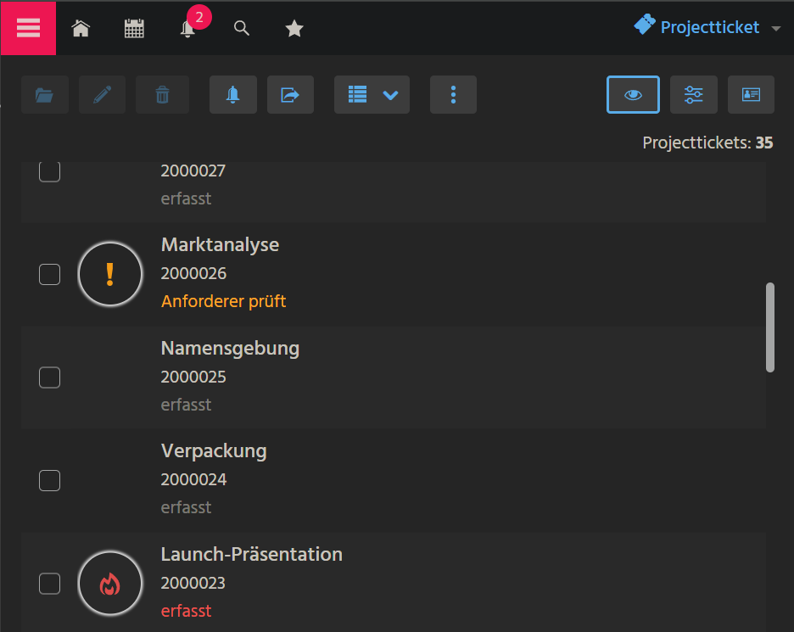Viewport: 794px width, 632px height.
Task: Open favorites star icon
Action: 294,29
